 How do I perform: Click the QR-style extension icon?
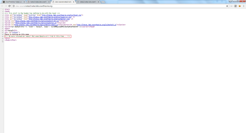coord(235,6)
